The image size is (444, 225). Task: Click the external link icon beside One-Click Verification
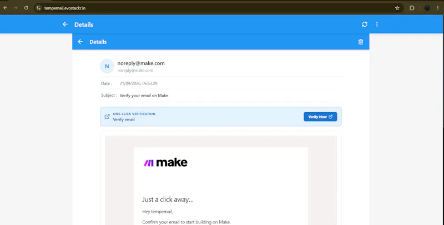[107, 117]
